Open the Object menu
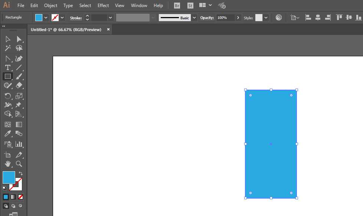Image resolution: width=363 pixels, height=216 pixels. click(x=51, y=5)
